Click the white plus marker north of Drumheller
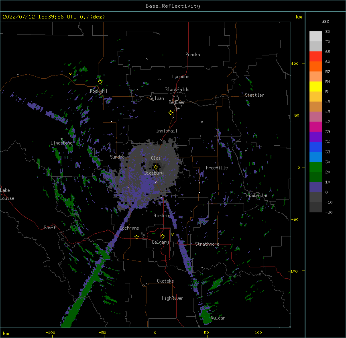Image resolution: width=346 pixels, height=338 pixels. point(246,151)
